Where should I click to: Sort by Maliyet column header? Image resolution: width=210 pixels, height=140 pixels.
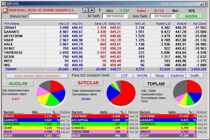[x=179, y=24]
